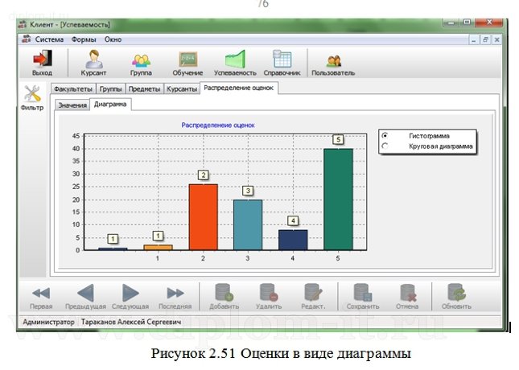Click the y-axis value 45
This screenshot has width=519, height=370.
pos(76,136)
